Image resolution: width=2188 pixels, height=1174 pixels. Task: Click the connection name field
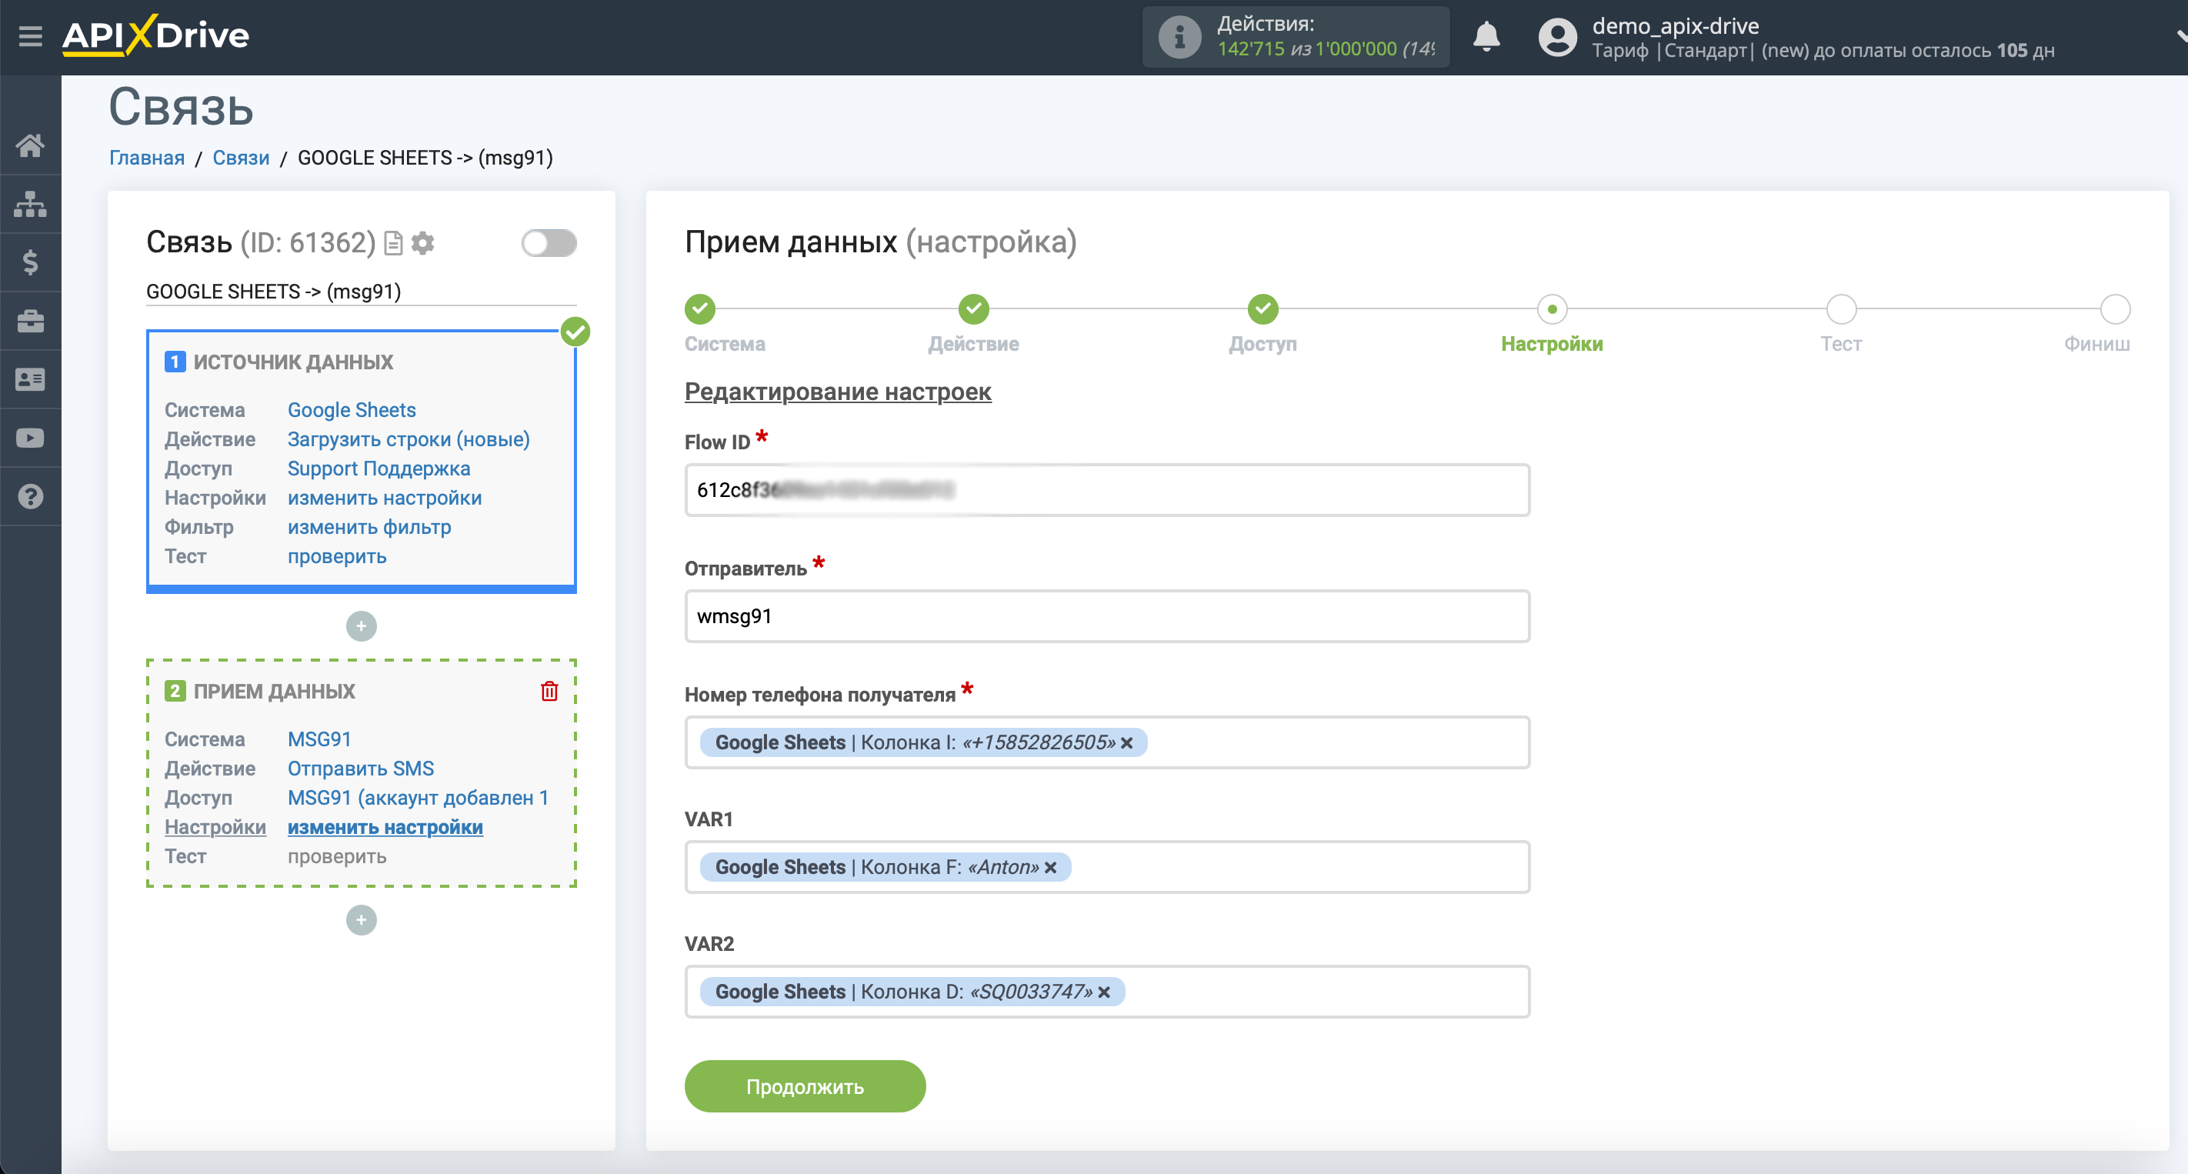click(361, 292)
